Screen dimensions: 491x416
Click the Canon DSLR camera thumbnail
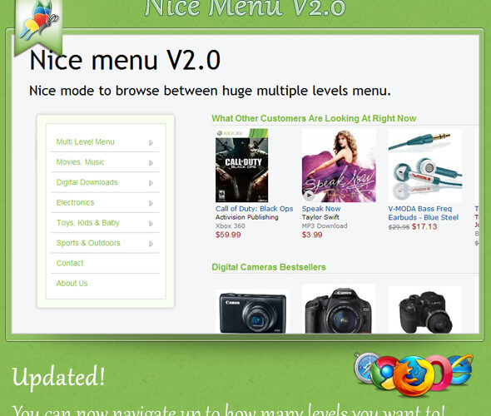(x=339, y=310)
